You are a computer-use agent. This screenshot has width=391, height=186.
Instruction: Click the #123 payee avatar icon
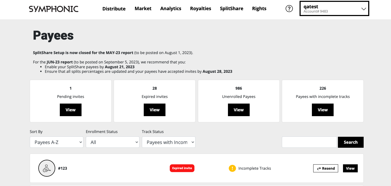coord(47,168)
